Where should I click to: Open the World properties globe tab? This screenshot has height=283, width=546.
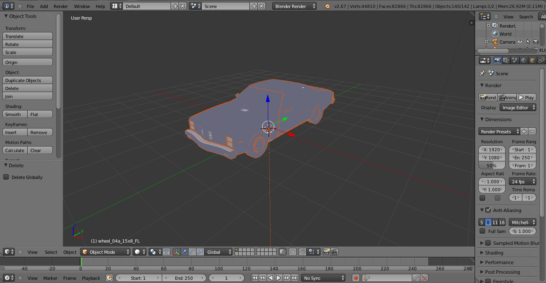click(524, 60)
